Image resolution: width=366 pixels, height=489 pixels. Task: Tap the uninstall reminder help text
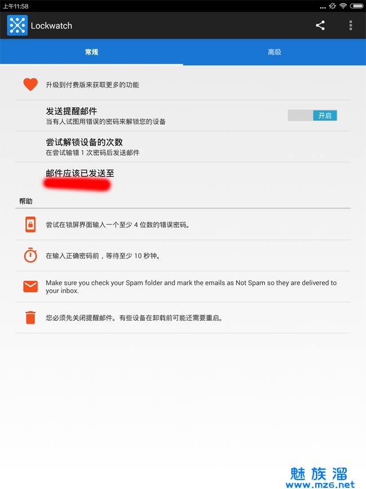134,318
